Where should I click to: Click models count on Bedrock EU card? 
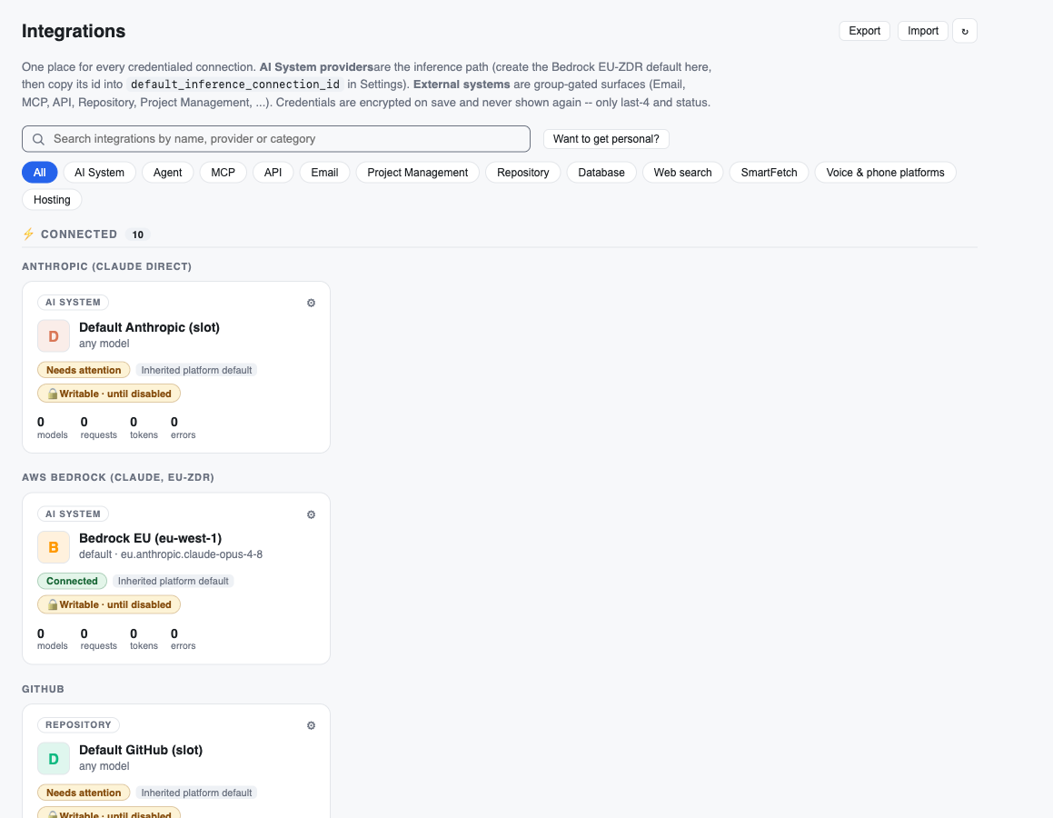click(x=53, y=639)
